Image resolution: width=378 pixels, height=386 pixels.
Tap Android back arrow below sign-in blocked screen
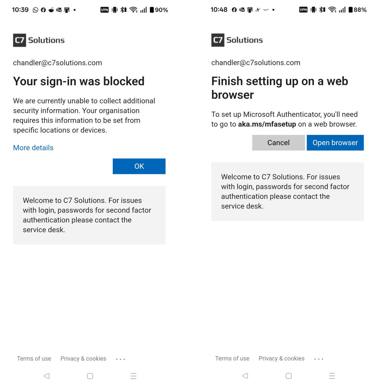(x=46, y=376)
